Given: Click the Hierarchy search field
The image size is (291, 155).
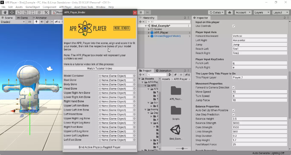Looking at the screenshot, I should [168, 22].
